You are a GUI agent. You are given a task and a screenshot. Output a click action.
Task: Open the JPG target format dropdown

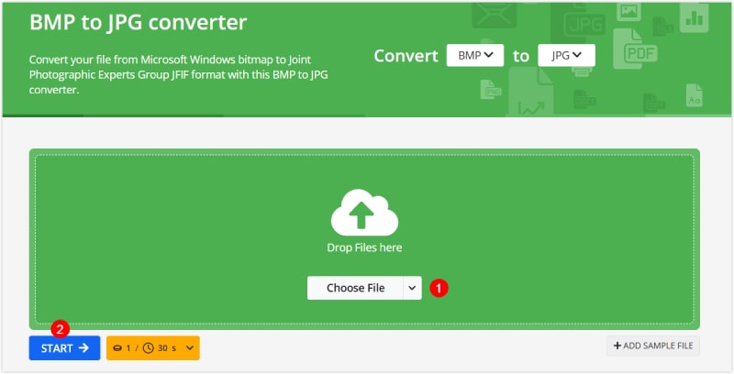pyautogui.click(x=566, y=56)
